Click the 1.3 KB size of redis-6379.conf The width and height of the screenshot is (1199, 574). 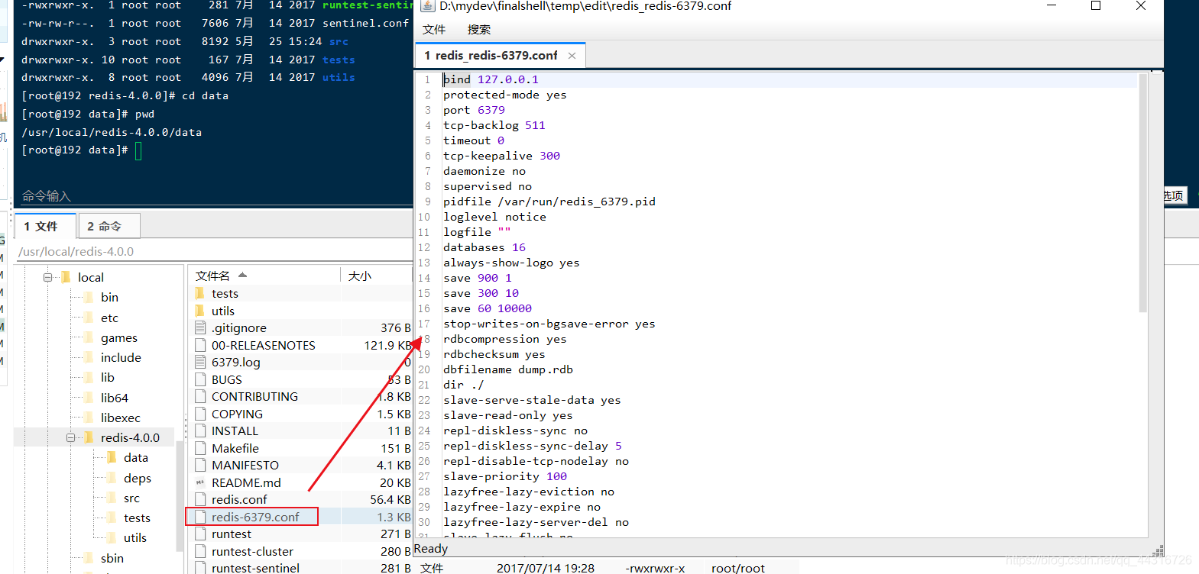pyautogui.click(x=394, y=517)
